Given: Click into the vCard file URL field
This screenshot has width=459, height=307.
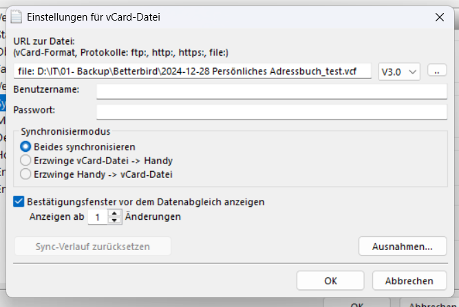Looking at the screenshot, I should point(193,72).
